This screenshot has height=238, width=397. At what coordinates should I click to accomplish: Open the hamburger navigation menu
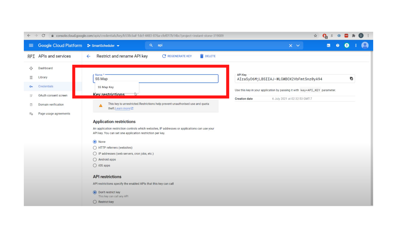31,45
